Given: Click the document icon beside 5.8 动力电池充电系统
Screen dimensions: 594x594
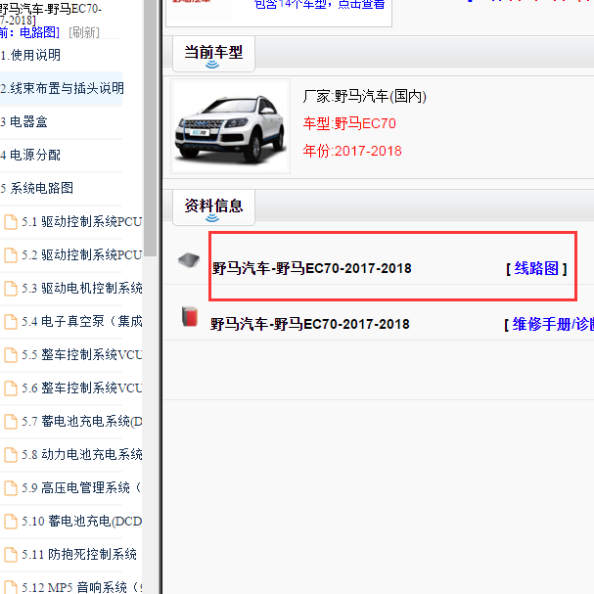Looking at the screenshot, I should click(x=11, y=455).
